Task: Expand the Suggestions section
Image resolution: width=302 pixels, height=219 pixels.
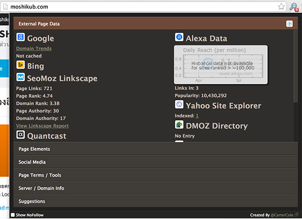Action: [x=156, y=201]
